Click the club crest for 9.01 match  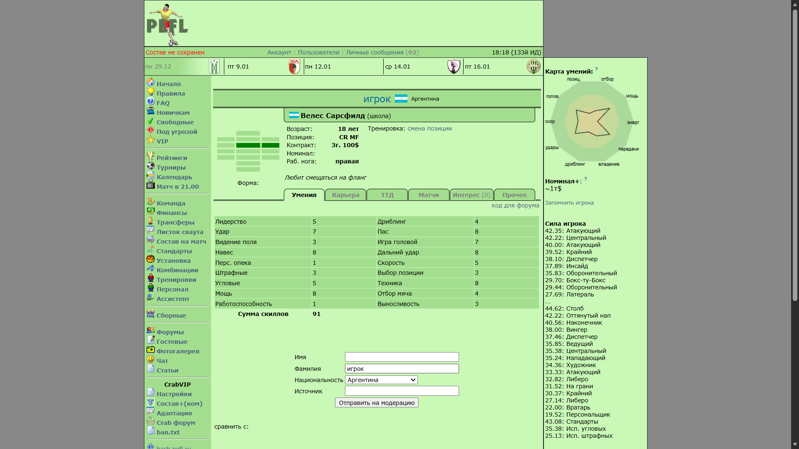pyautogui.click(x=294, y=67)
